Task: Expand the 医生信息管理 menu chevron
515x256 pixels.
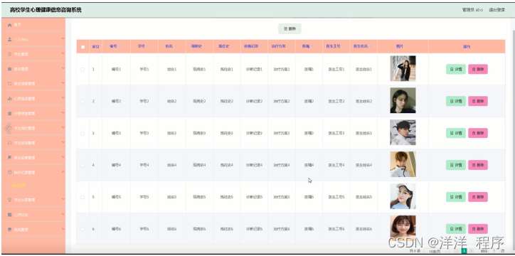Action: pyautogui.click(x=63, y=83)
